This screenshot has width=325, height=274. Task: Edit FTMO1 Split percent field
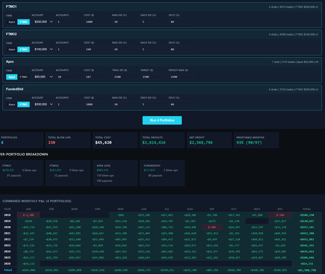(182, 22)
